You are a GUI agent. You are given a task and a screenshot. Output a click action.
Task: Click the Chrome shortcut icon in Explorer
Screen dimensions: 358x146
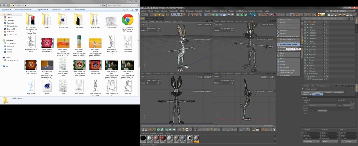(127, 20)
